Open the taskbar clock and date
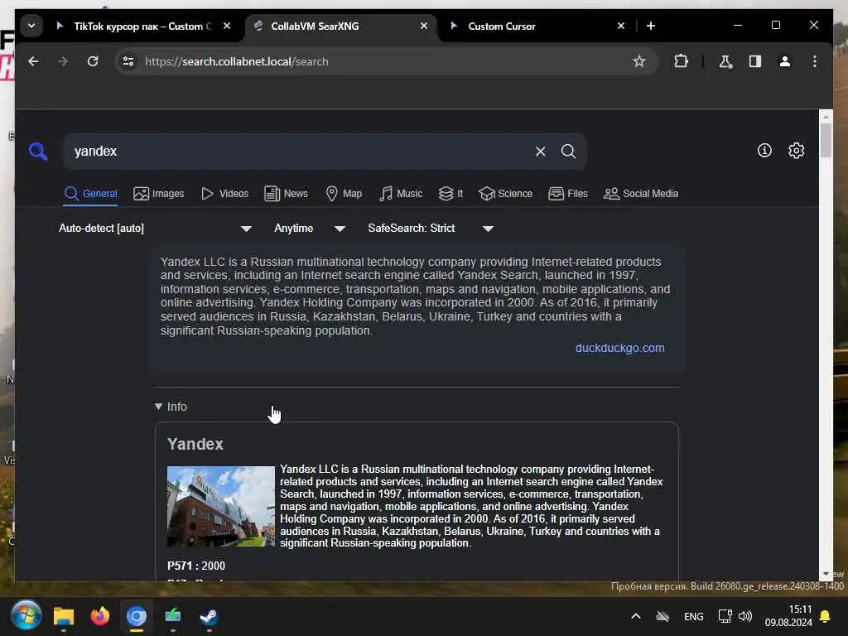Viewport: 848px width, 636px height. click(788, 616)
